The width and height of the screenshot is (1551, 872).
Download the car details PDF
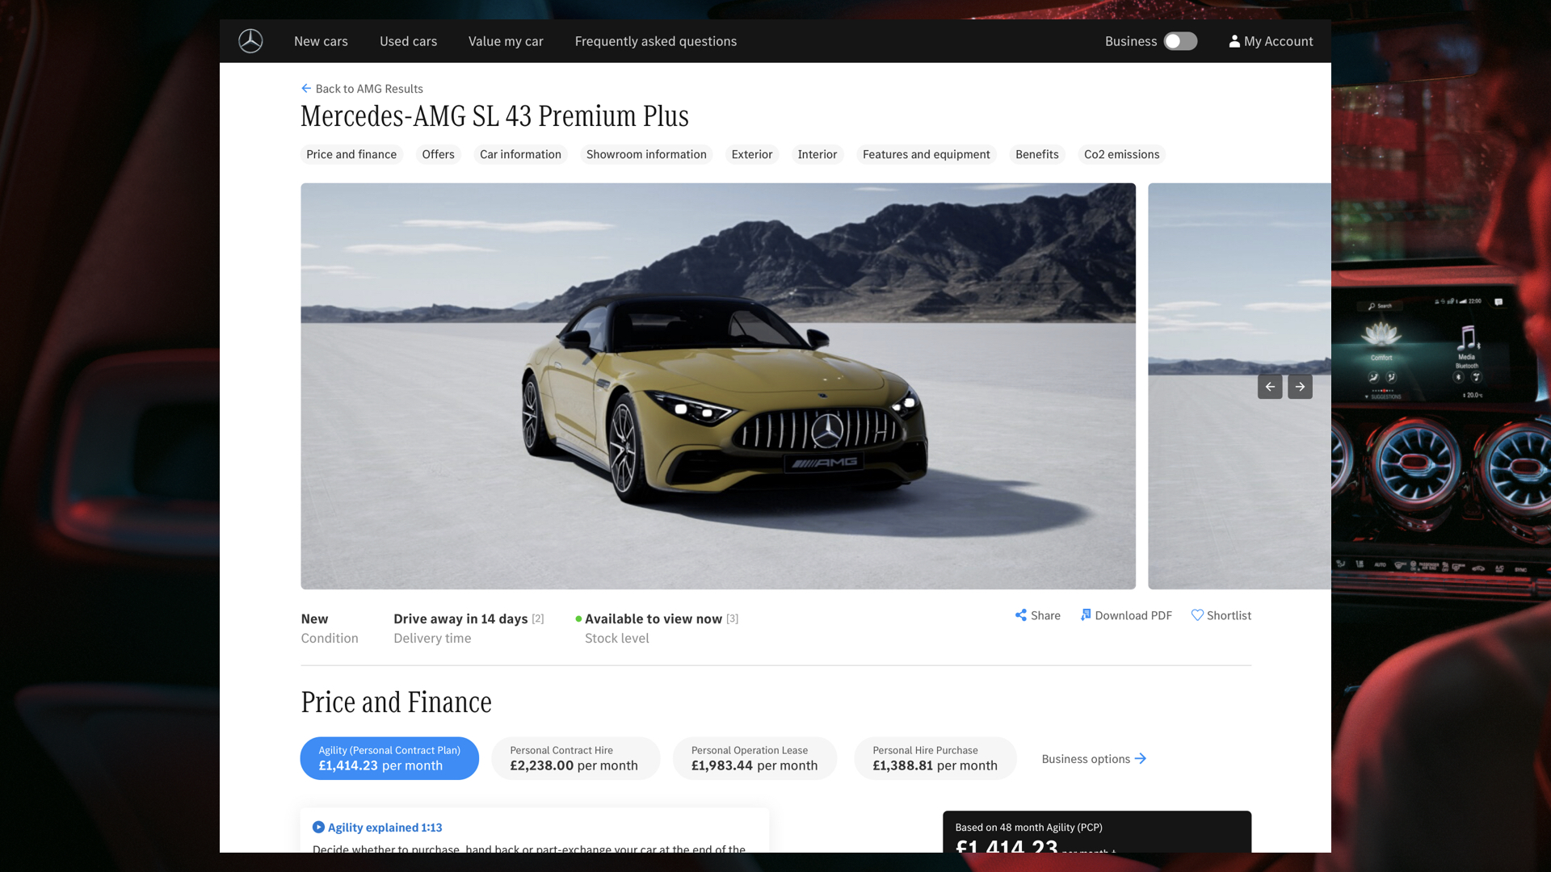click(x=1126, y=615)
